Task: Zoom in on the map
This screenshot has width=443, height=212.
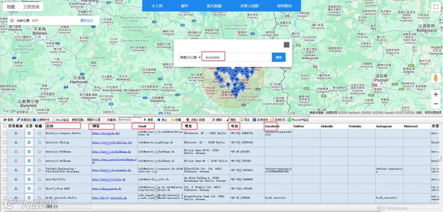Action: [x=436, y=94]
